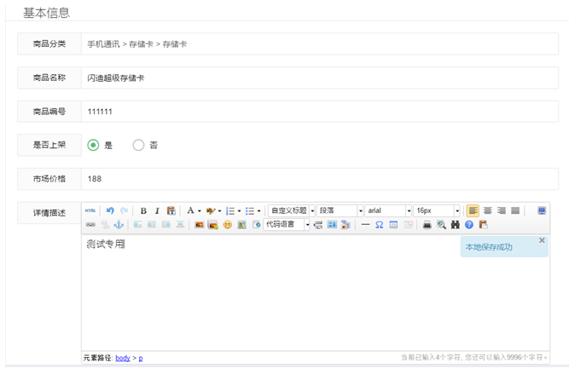
Task: Click the 商品分类 category field
Action: coord(320,43)
